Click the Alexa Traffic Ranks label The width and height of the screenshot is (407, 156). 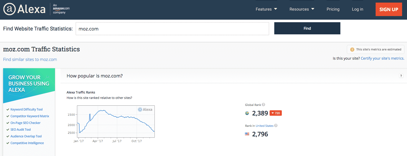click(81, 92)
